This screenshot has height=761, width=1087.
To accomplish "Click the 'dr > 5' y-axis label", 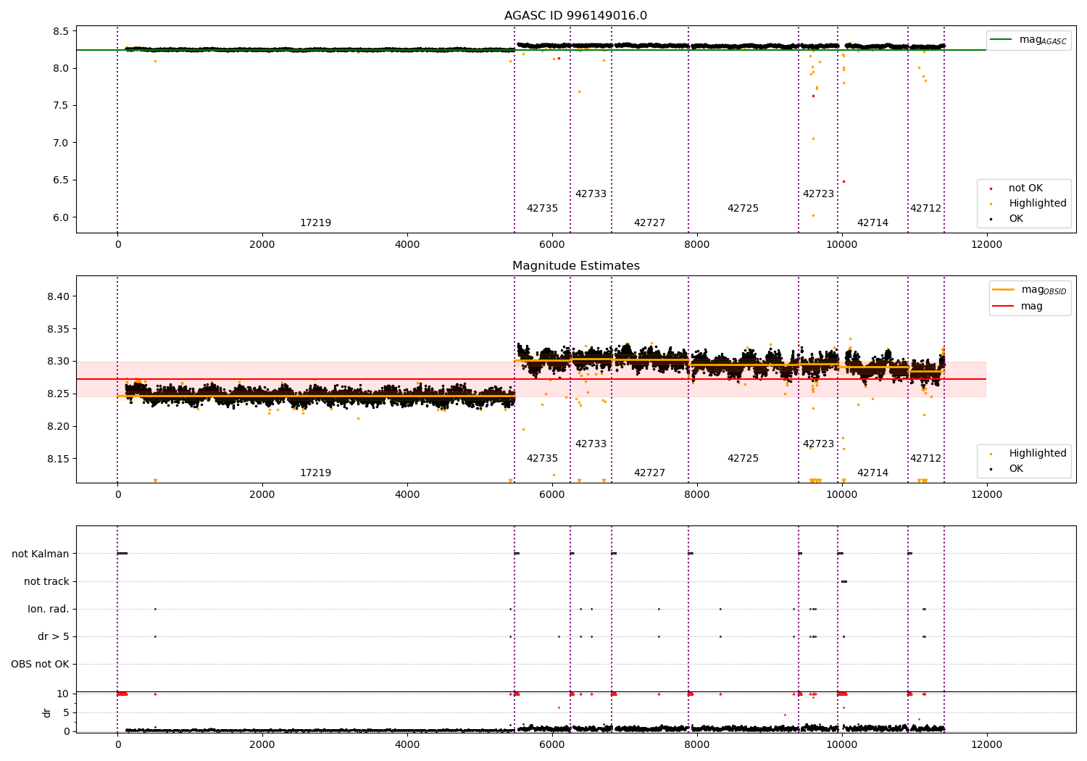I will tap(54, 637).
